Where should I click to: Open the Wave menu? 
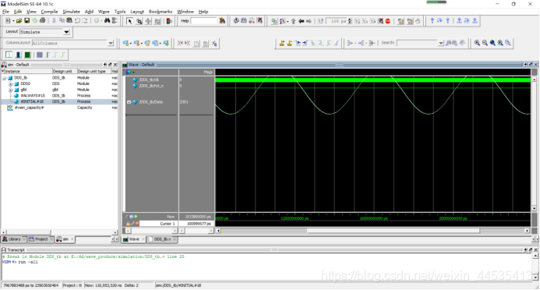(x=104, y=12)
